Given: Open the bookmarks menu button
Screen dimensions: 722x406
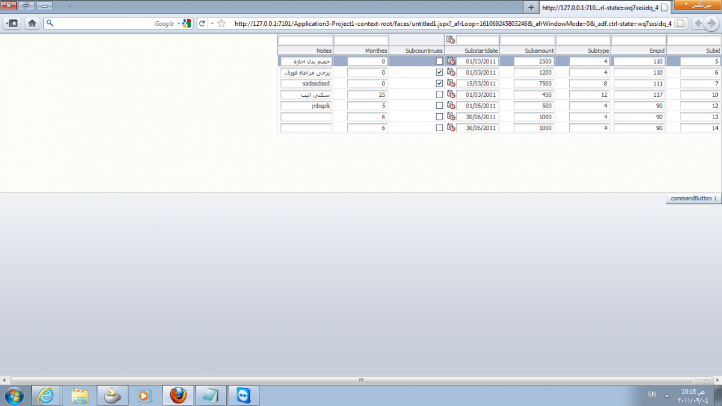Looking at the screenshot, I should [x=13, y=23].
